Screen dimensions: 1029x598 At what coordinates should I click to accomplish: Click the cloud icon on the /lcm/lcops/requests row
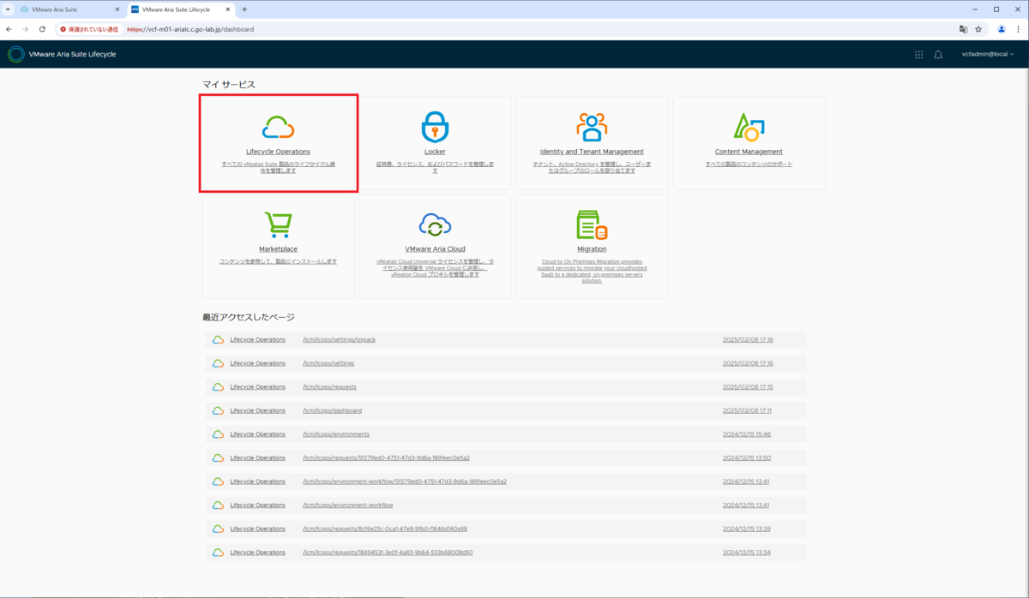218,387
